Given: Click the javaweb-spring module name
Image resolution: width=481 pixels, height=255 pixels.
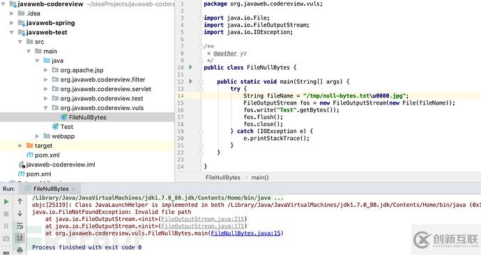Looking at the screenshot, I should (51, 23).
